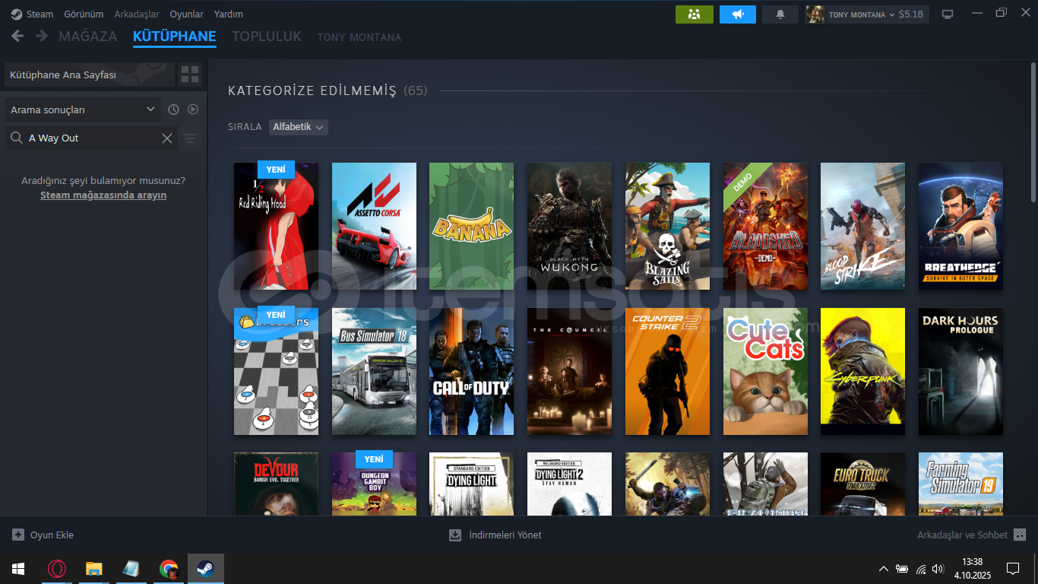Image resolution: width=1038 pixels, height=584 pixels.
Task: Click the 'Steam mağazasında arayın' link
Action: point(103,195)
